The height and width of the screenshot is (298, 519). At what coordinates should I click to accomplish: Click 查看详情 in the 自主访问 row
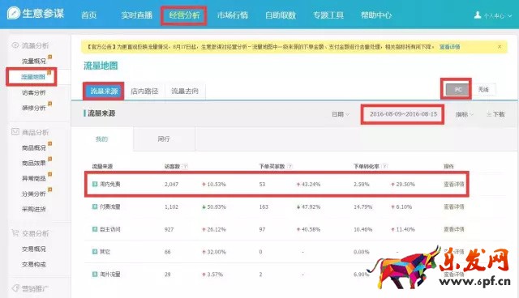454,229
